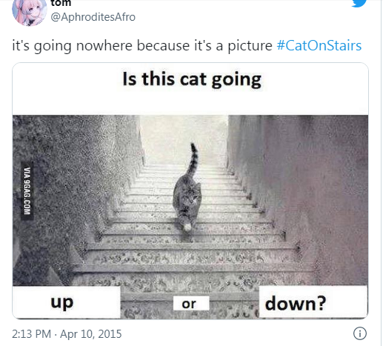This screenshot has width=383, height=346.
Task: Click the "Is this cat going" headline
Action: pos(192,80)
